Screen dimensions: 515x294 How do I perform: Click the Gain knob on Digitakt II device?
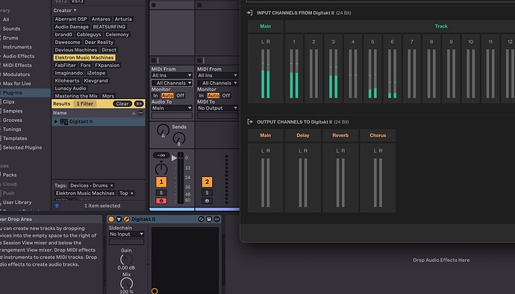coord(126,259)
